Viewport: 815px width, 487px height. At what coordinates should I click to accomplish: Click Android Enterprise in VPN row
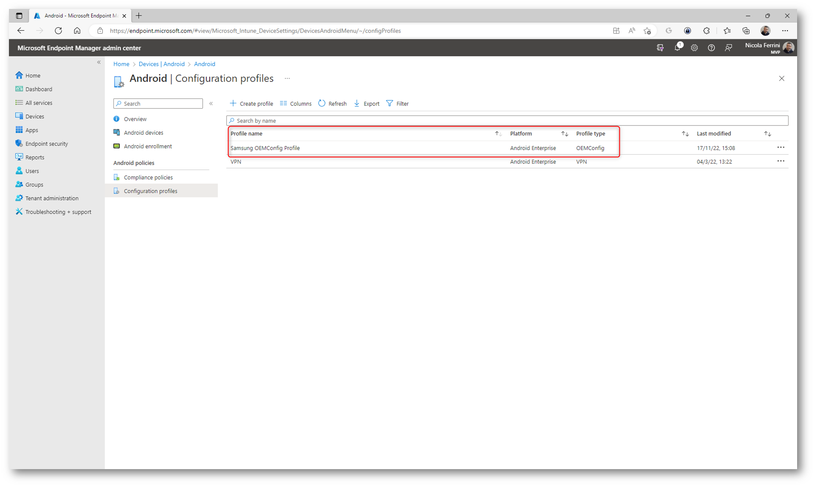(x=533, y=162)
